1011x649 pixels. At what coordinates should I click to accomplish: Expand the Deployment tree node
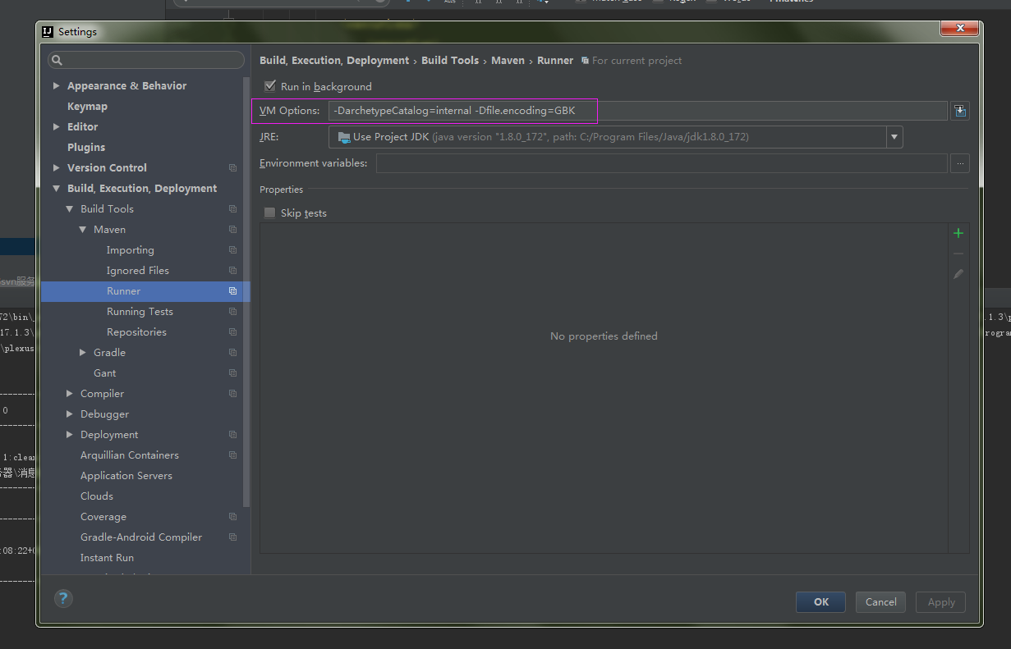click(x=69, y=434)
